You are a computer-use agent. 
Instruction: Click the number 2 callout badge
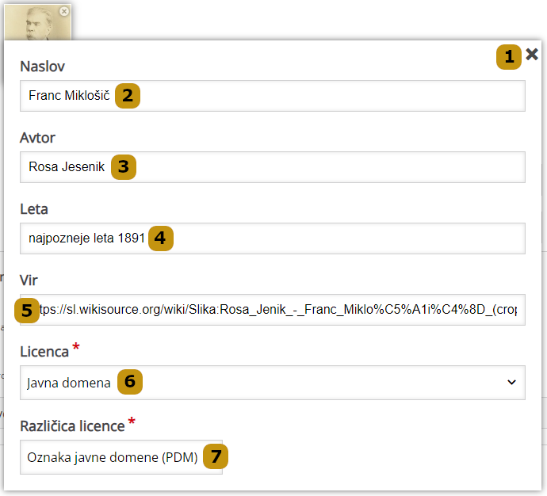pos(127,96)
